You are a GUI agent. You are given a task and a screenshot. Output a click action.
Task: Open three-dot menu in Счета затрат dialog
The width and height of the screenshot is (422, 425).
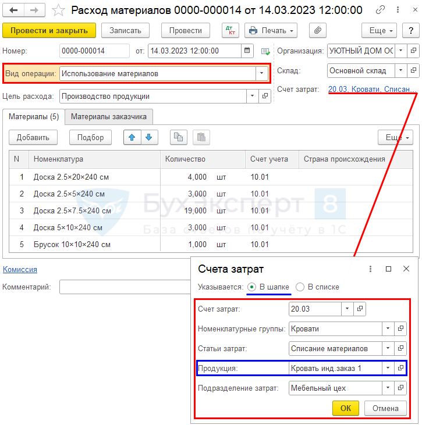click(370, 269)
